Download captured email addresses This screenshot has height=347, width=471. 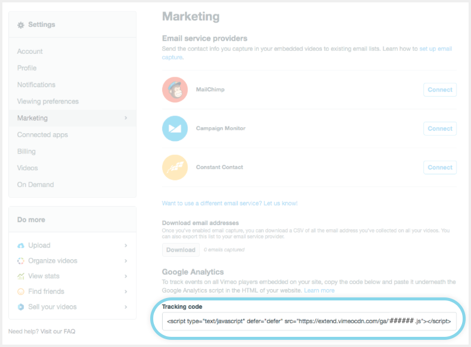pos(181,250)
